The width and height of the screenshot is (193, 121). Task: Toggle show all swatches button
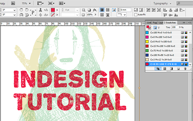(158, 69)
